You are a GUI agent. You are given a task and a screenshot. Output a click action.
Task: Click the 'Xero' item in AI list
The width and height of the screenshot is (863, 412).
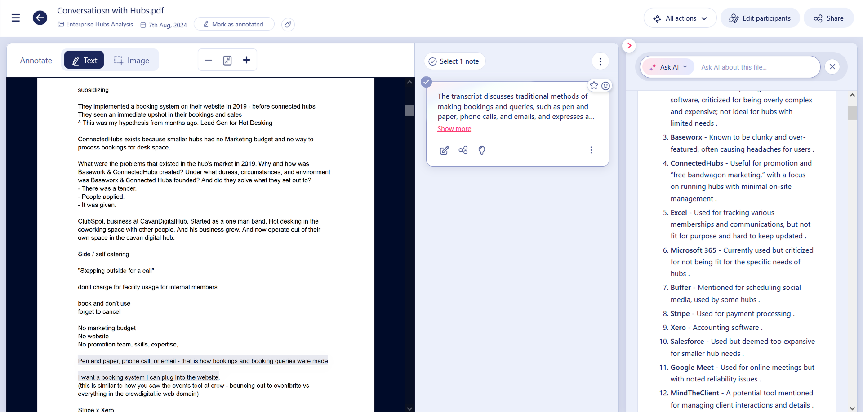pyautogui.click(x=678, y=328)
